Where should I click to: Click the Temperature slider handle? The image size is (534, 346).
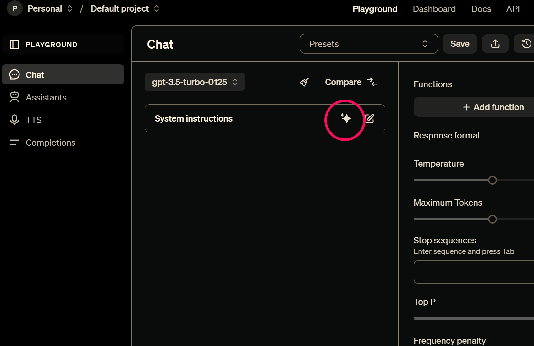pyautogui.click(x=493, y=180)
